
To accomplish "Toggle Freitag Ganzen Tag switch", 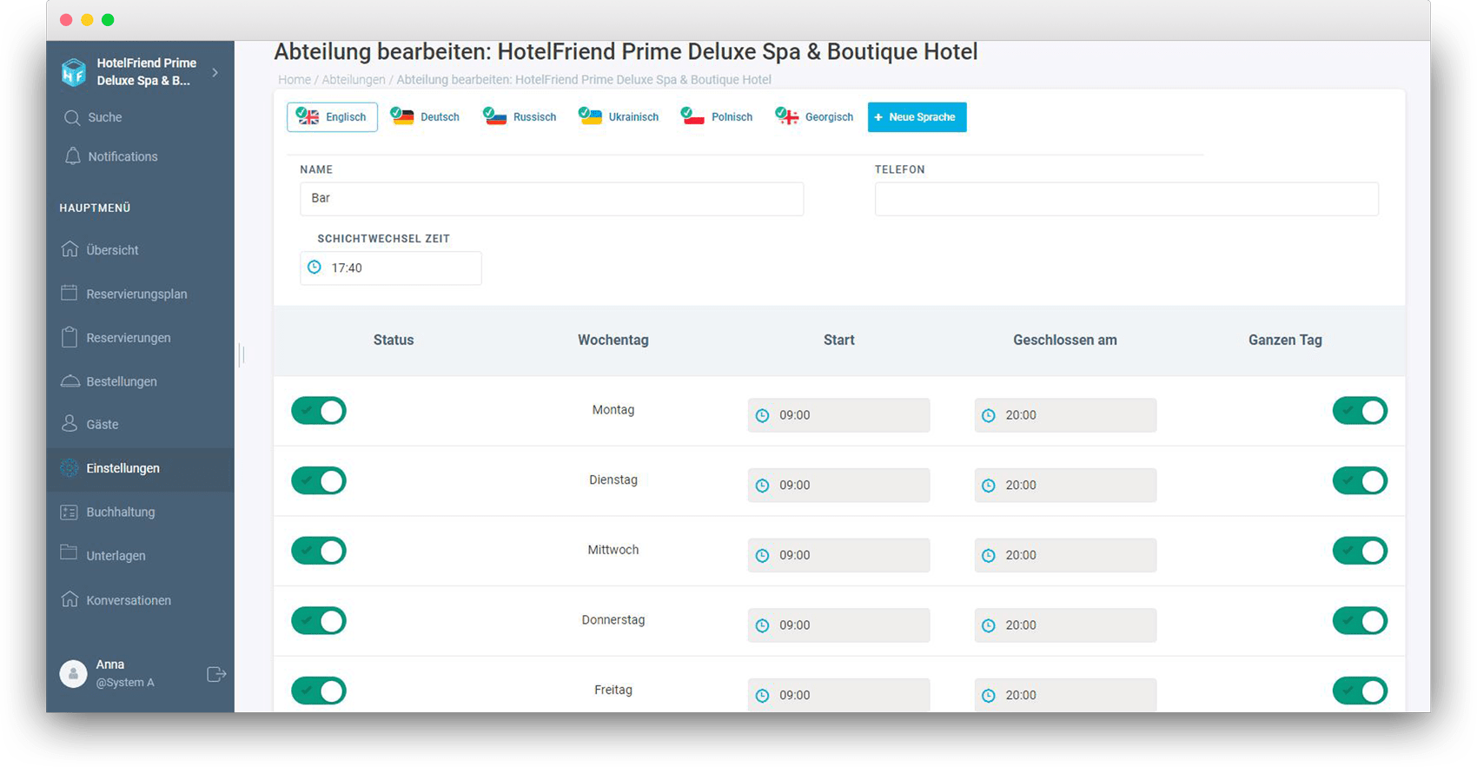I will [1360, 691].
